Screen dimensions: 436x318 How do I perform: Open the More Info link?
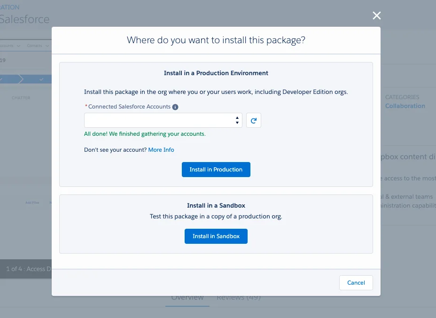click(161, 149)
